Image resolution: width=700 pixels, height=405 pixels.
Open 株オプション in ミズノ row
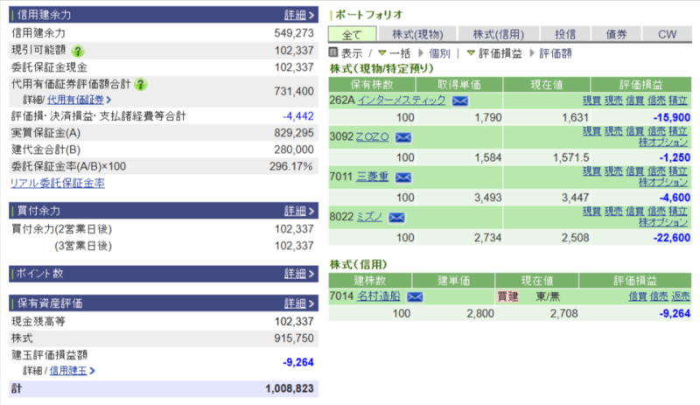tap(663, 223)
